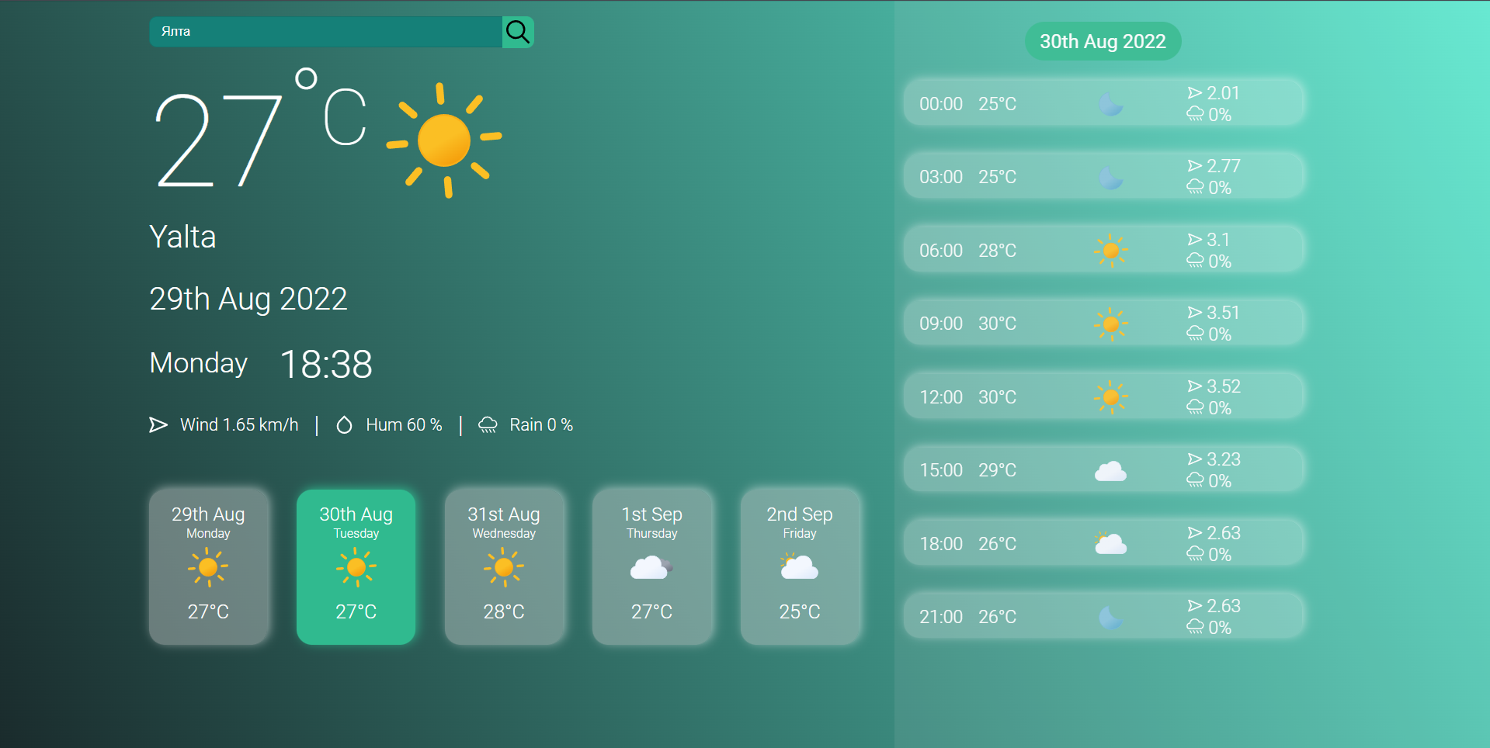Open the 30th Aug 2022 date badge

[x=1103, y=41]
